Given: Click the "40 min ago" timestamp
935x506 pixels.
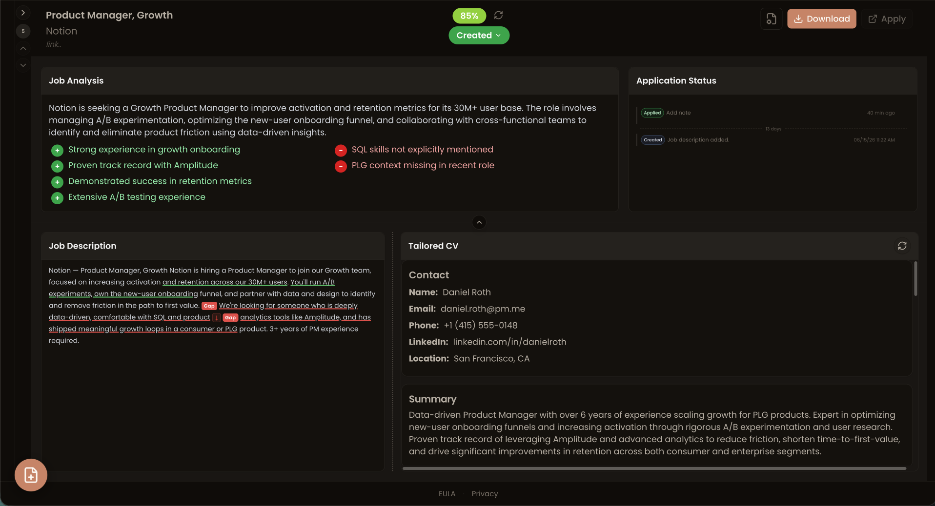Looking at the screenshot, I should pos(881,113).
